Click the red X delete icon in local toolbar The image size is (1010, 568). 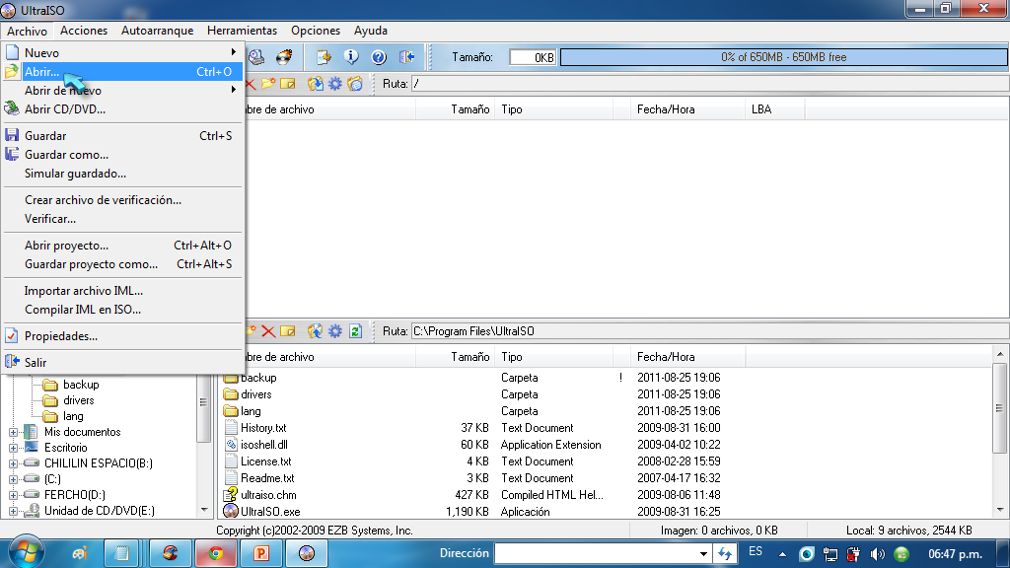coord(268,331)
